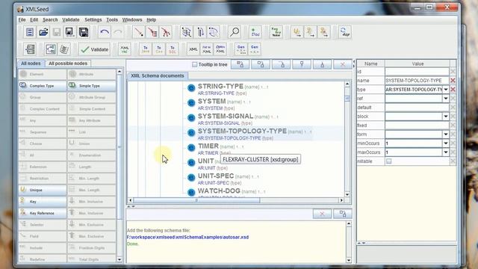Open the Tools menu
The image size is (478, 269).
(x=112, y=20)
